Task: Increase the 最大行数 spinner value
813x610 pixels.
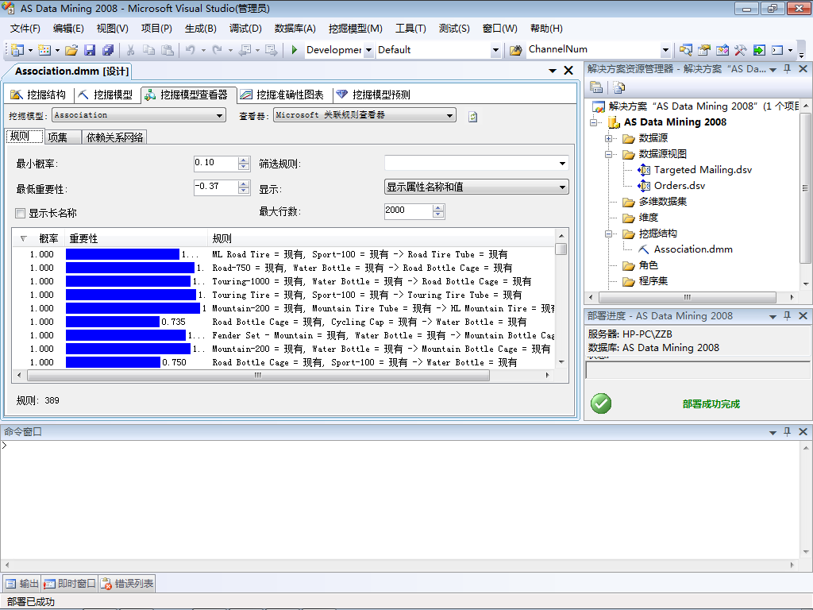Action: click(438, 208)
